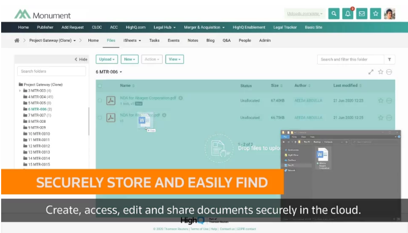
Task: Click the search magnifier icon in header
Action: pyautogui.click(x=334, y=14)
